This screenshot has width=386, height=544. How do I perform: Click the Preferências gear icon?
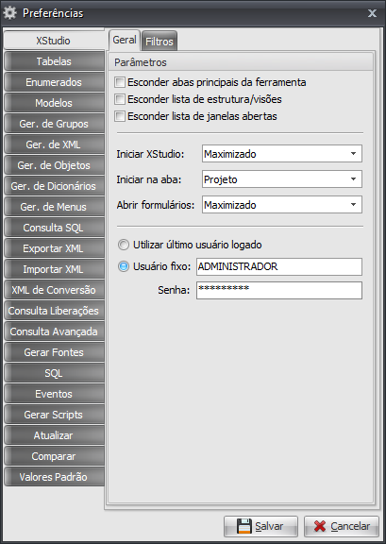click(9, 13)
